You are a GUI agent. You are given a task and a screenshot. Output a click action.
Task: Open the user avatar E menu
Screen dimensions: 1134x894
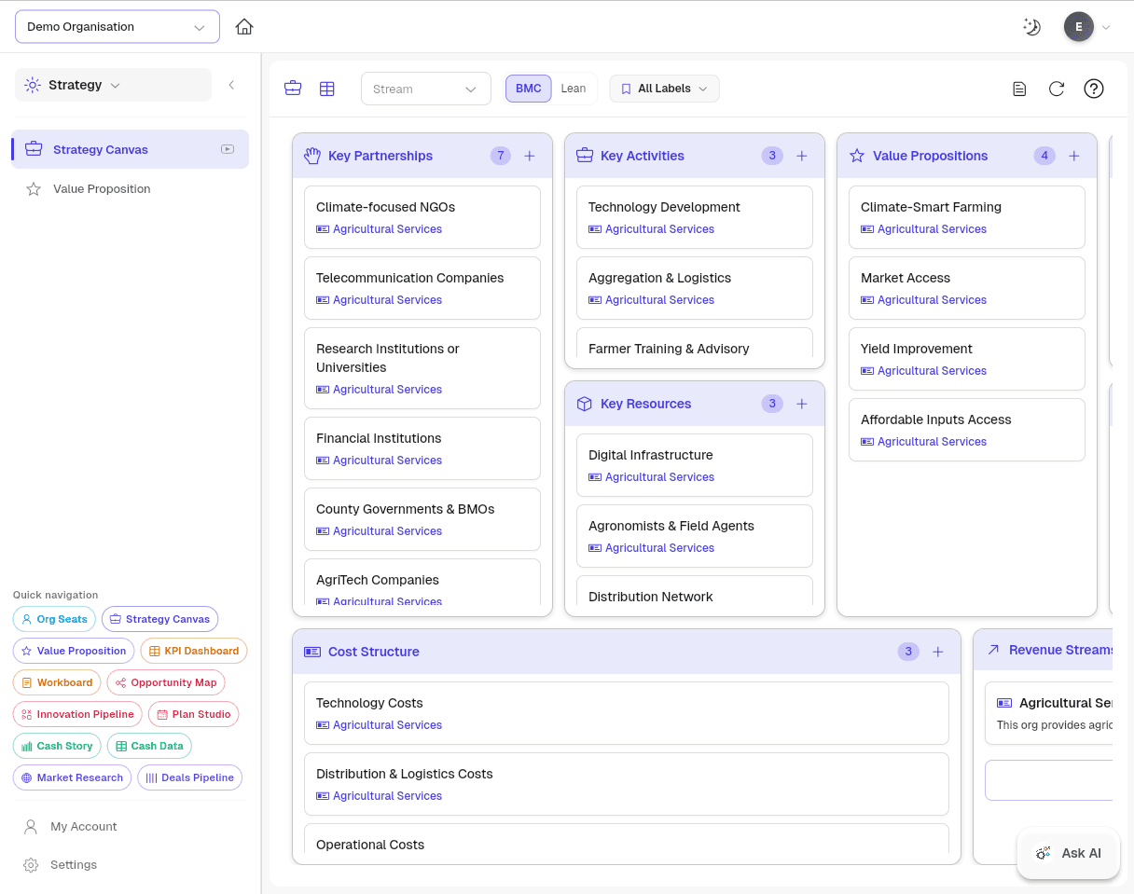[x=1079, y=27]
